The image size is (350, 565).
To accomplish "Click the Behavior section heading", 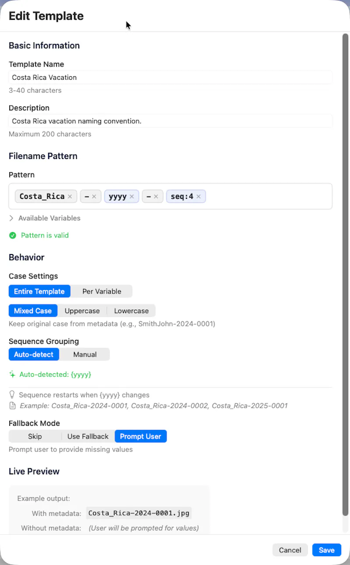I will click(27, 258).
